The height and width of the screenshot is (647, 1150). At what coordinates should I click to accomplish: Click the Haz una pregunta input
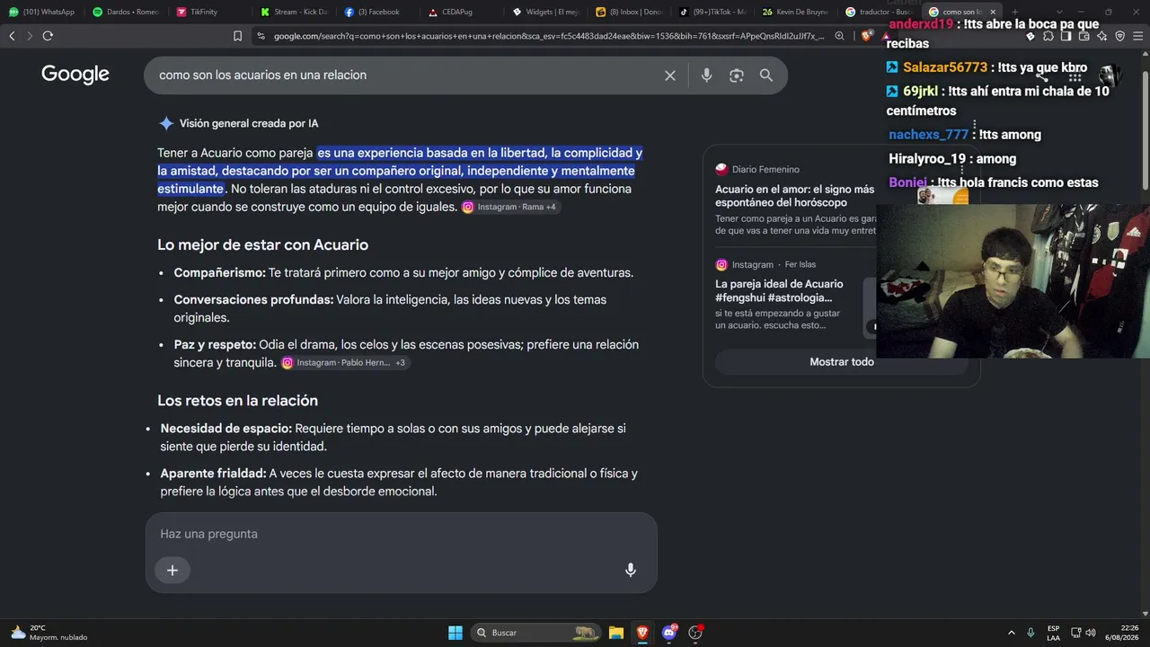(401, 534)
